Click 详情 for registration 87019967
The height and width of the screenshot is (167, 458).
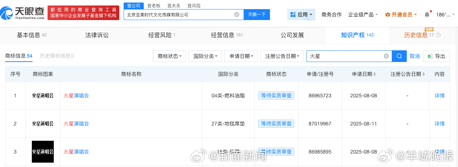439,124
